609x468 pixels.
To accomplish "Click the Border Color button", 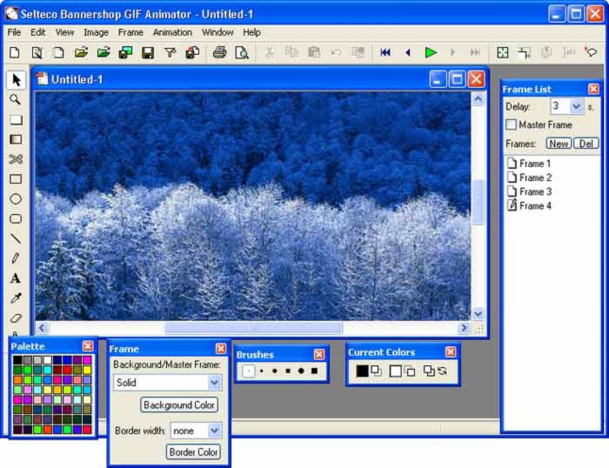I will click(x=193, y=452).
